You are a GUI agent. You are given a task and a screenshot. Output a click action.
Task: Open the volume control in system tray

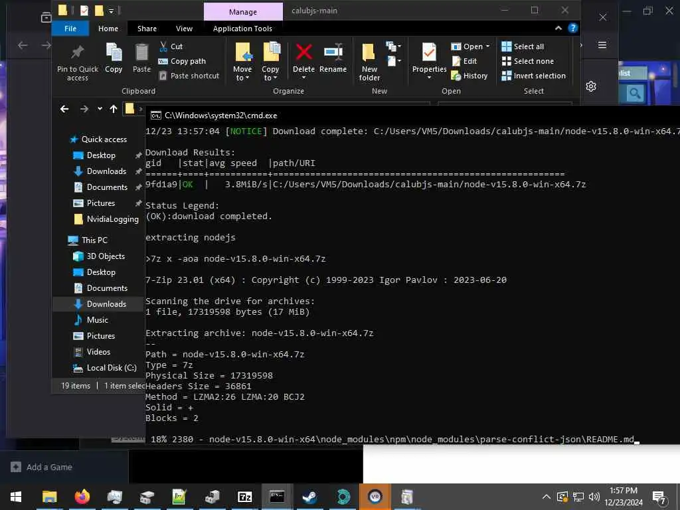(594, 497)
